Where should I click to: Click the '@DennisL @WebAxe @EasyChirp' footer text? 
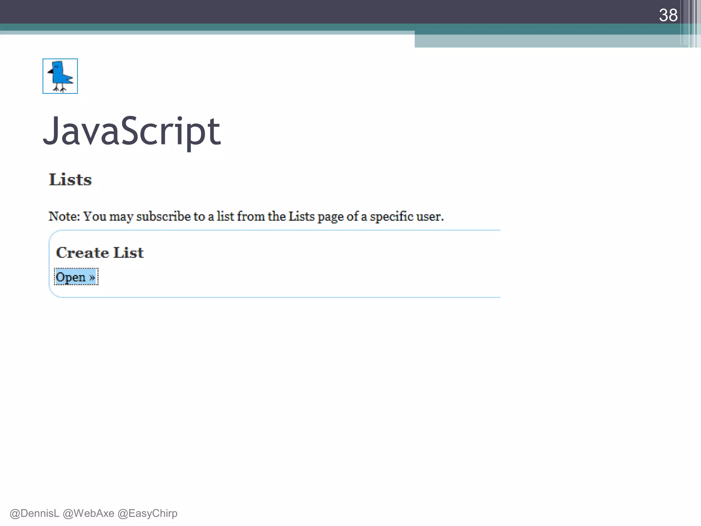pos(93,513)
